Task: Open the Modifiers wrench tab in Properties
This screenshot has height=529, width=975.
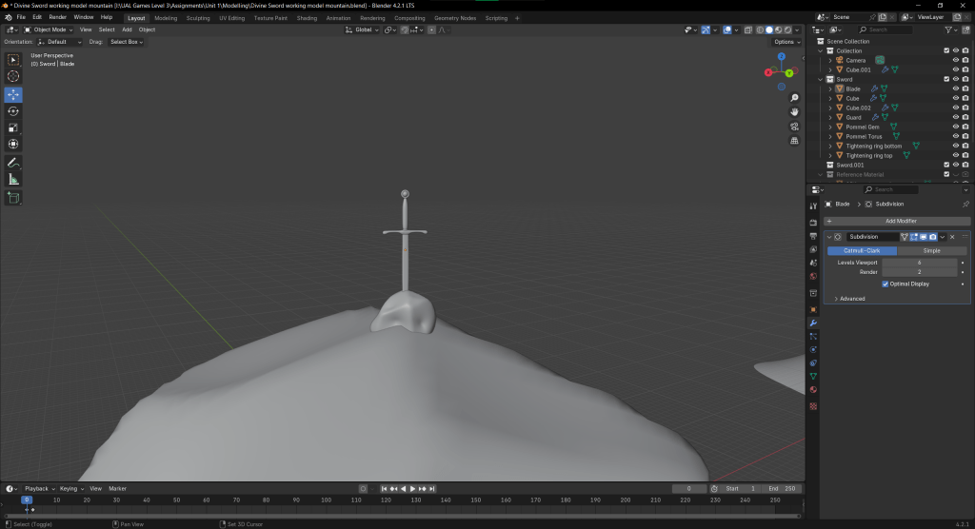Action: click(x=813, y=323)
